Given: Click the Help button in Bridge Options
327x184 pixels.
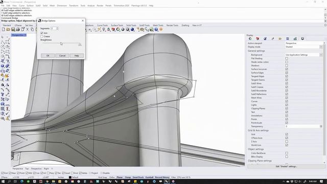Looking at the screenshot, I should 77,56.
